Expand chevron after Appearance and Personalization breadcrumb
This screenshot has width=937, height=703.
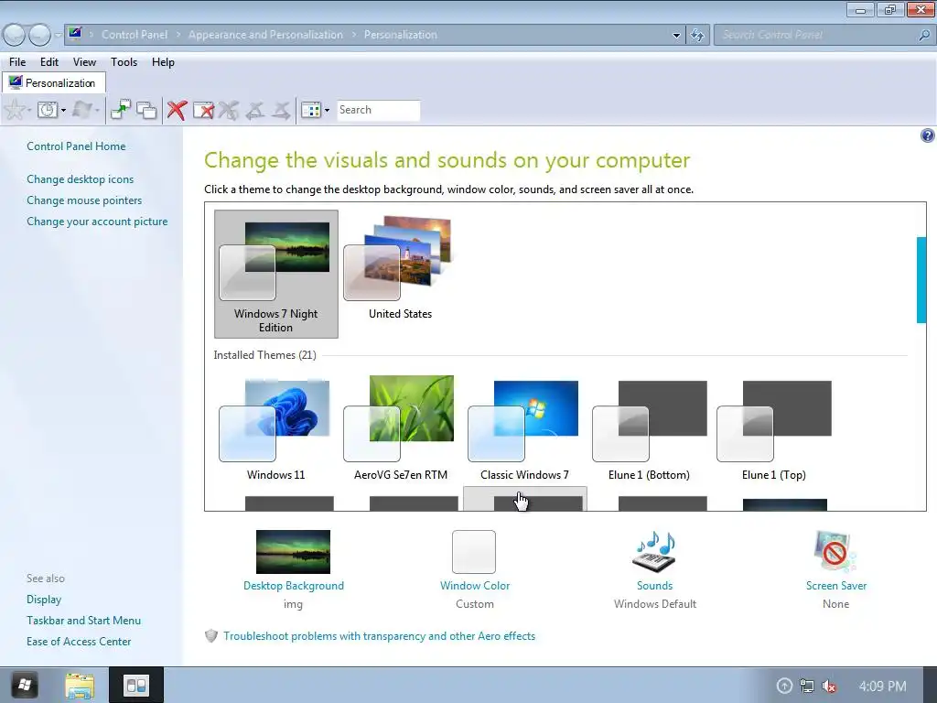(354, 35)
